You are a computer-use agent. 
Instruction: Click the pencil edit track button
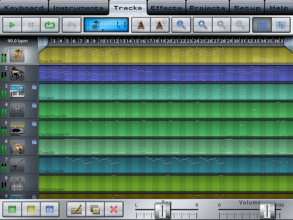76,209
